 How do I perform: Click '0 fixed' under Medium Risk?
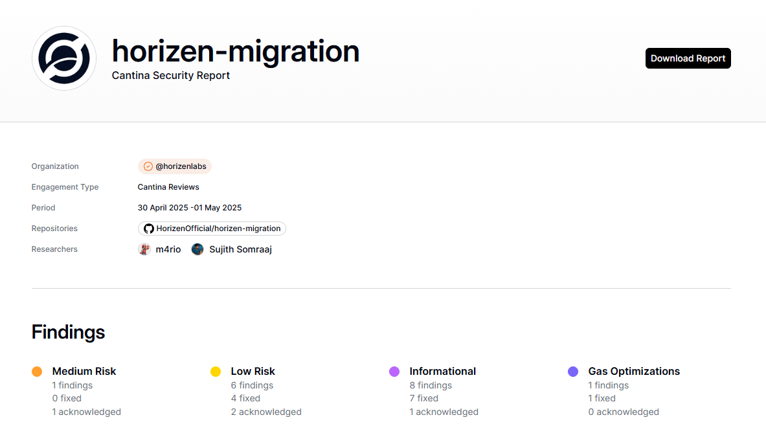coord(67,399)
